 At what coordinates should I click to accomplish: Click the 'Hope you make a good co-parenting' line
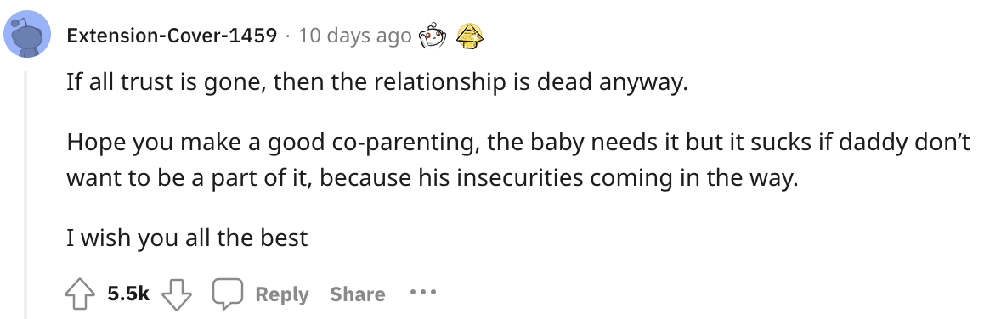point(518,143)
